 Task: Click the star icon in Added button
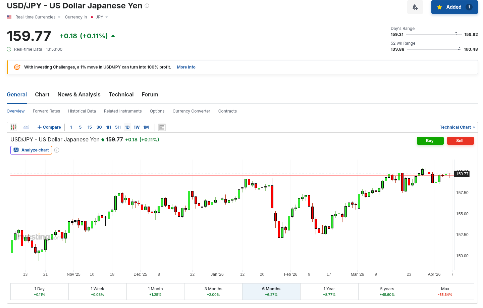(x=439, y=7)
